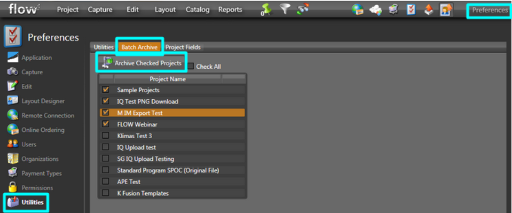Check the Klimas Test 3 checkbox
The image size is (512, 213).
(105, 135)
